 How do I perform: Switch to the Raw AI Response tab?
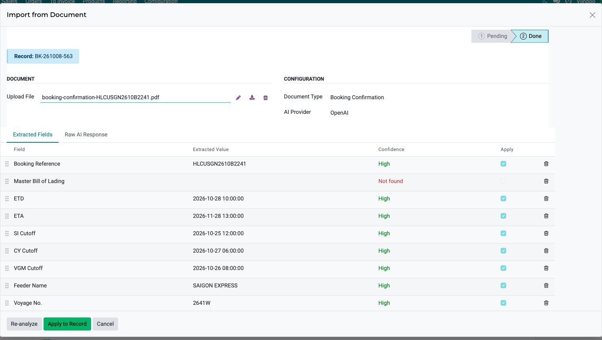point(86,134)
